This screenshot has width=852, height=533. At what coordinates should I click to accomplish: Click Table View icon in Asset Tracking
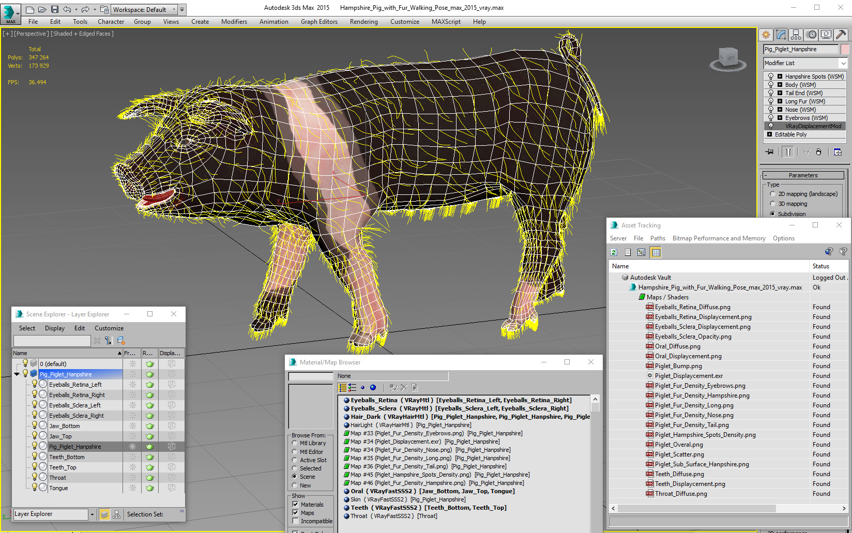click(656, 252)
